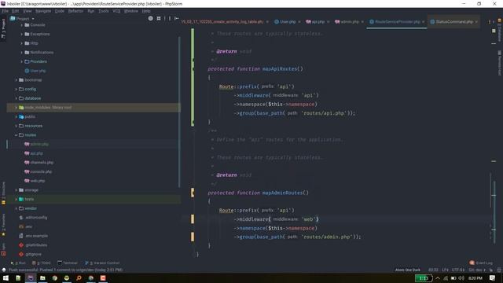Click the UTF-8 encoding indicator
Viewport: 503px width, 283px height.
(x=457, y=270)
